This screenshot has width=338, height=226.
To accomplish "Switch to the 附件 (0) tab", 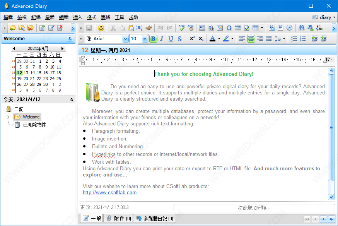I will (119, 218).
